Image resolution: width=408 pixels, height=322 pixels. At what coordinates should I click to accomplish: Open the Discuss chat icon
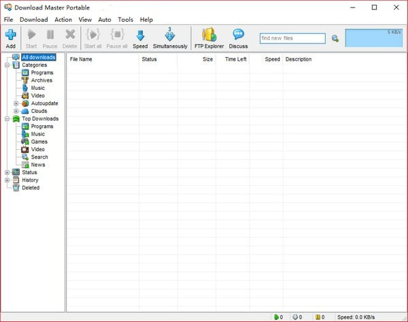(238, 35)
